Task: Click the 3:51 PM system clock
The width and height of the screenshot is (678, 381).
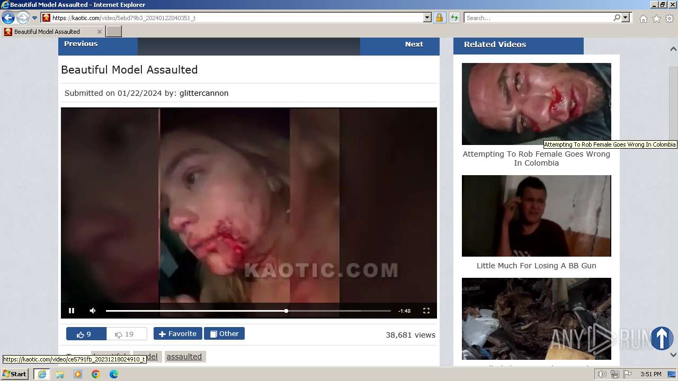Action: pyautogui.click(x=650, y=374)
